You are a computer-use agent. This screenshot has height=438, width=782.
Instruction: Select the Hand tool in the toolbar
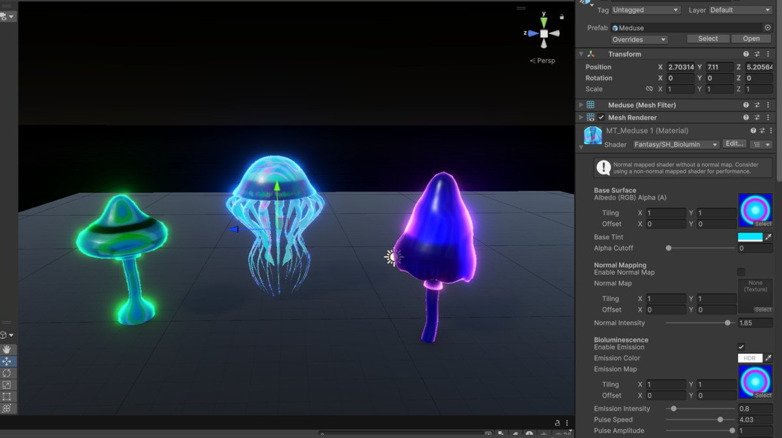coord(8,349)
